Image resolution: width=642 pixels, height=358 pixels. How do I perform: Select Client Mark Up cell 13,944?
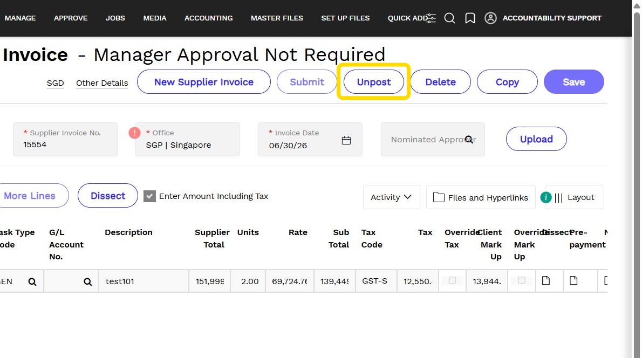click(x=487, y=281)
